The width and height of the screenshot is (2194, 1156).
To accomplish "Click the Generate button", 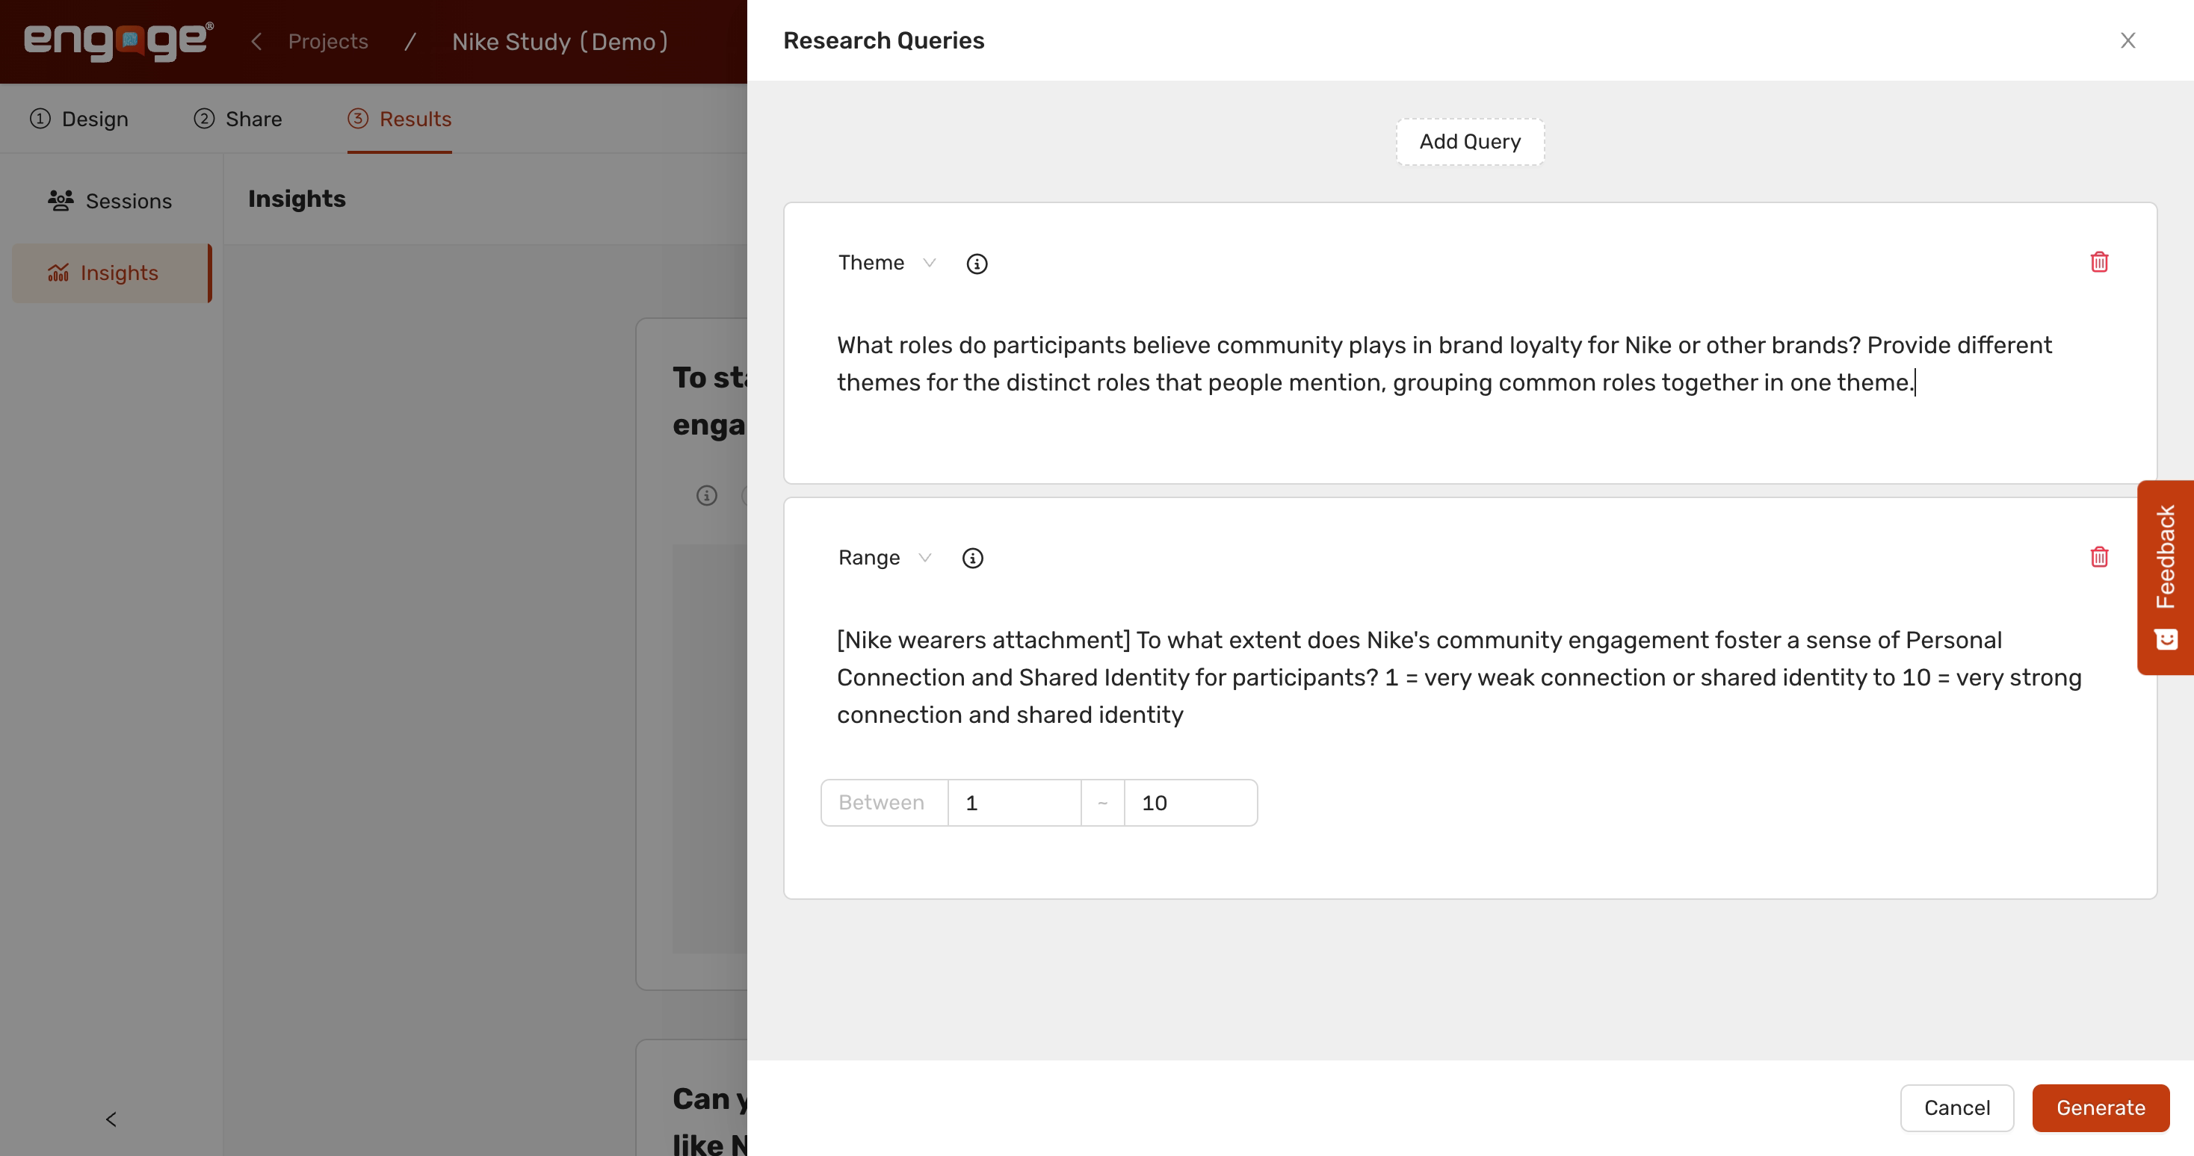I will point(2101,1107).
